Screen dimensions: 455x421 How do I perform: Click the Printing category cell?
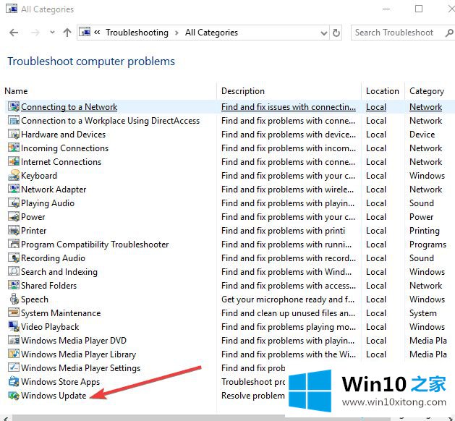tap(425, 231)
